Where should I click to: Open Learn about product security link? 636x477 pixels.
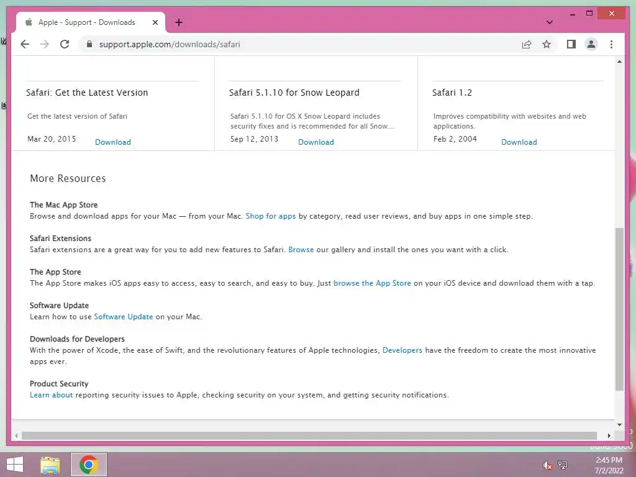click(51, 395)
